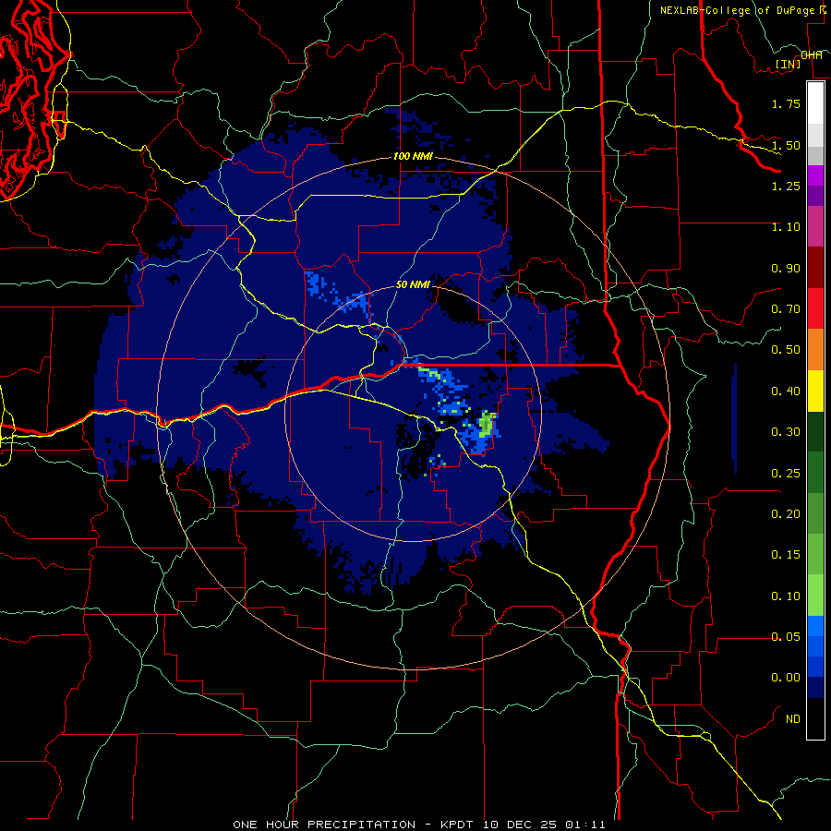Select the orange legend color swatch
The image size is (831, 831).
pos(815,350)
